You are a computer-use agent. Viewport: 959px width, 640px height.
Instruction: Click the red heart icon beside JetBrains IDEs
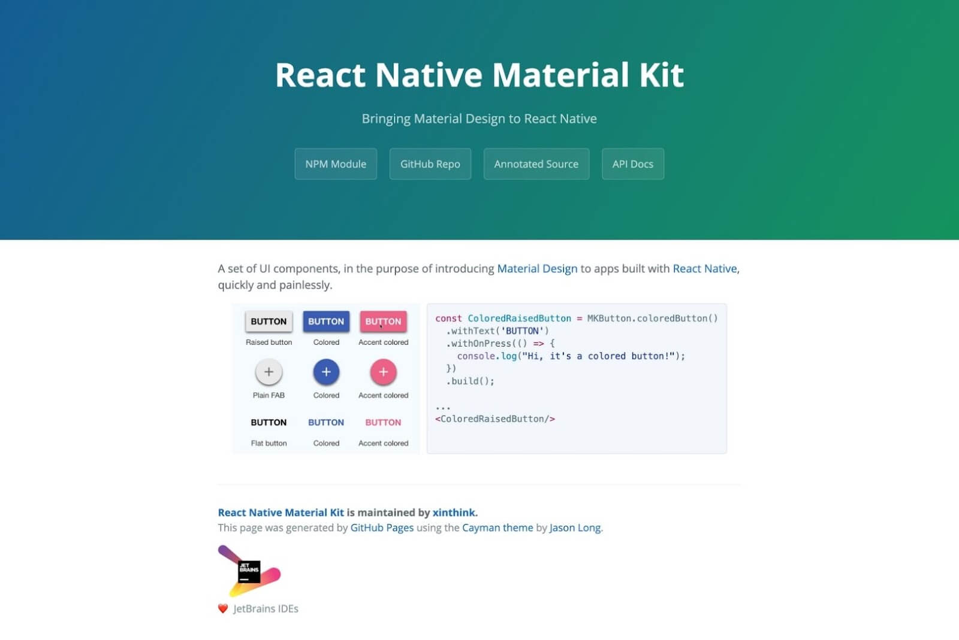pos(223,609)
